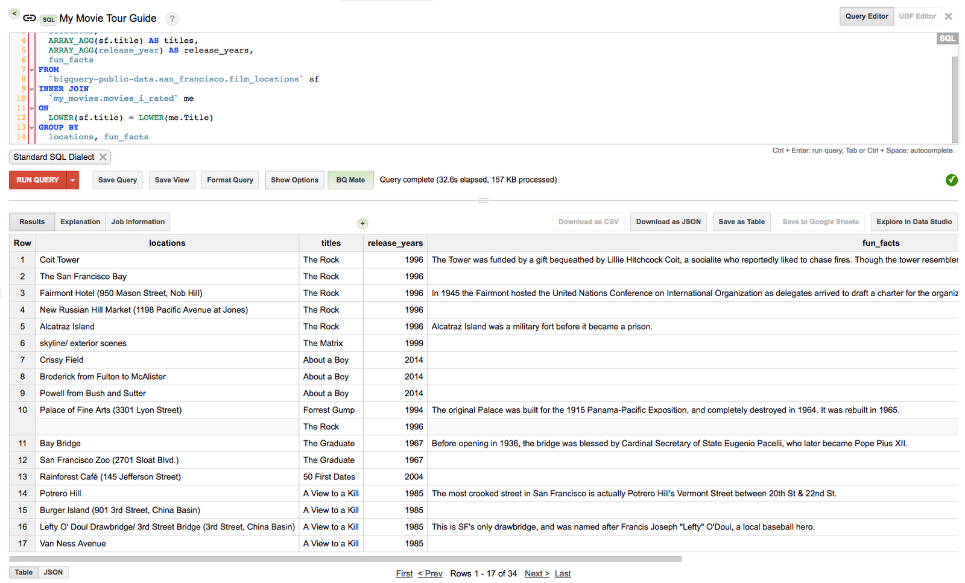Click in the SQL editor on GROUP BY line
Screen dimensions: 965x583
[59, 127]
